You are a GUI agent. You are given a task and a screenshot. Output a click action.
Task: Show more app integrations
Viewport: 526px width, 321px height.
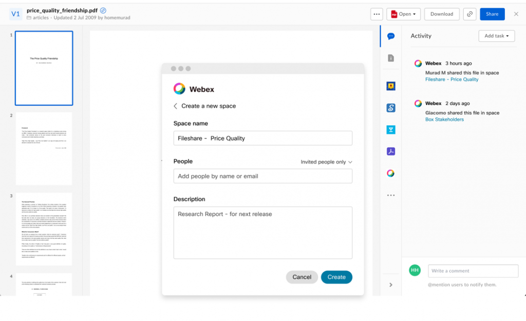point(391,195)
